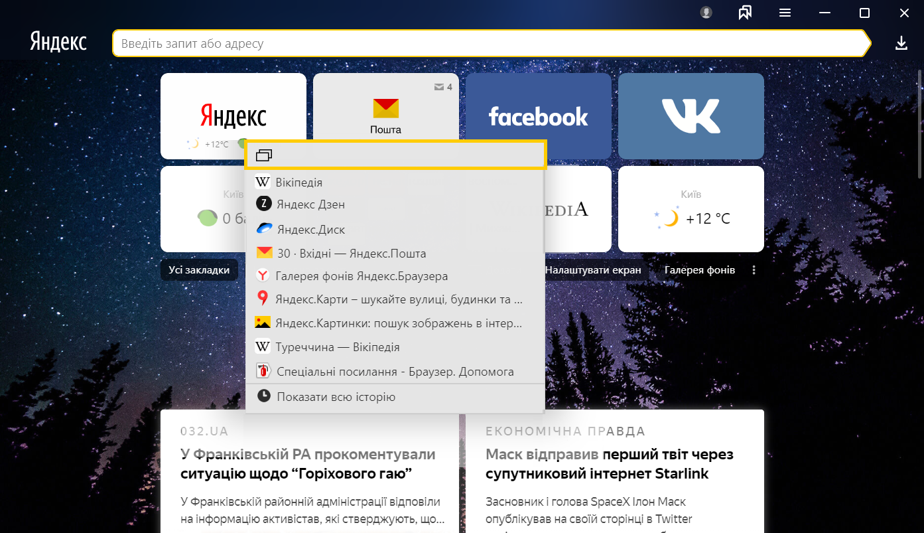This screenshot has height=533, width=924.
Task: Click the ЕКОНОМІЧНА ПРАВДА source label
Action: pyautogui.click(x=566, y=431)
